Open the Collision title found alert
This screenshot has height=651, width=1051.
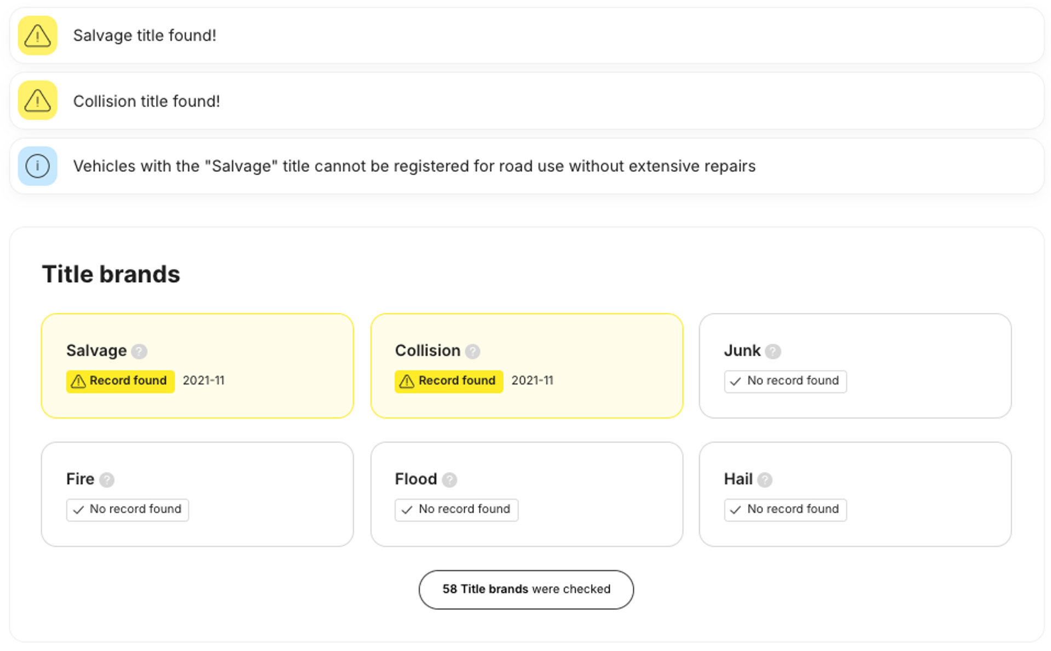pos(147,101)
